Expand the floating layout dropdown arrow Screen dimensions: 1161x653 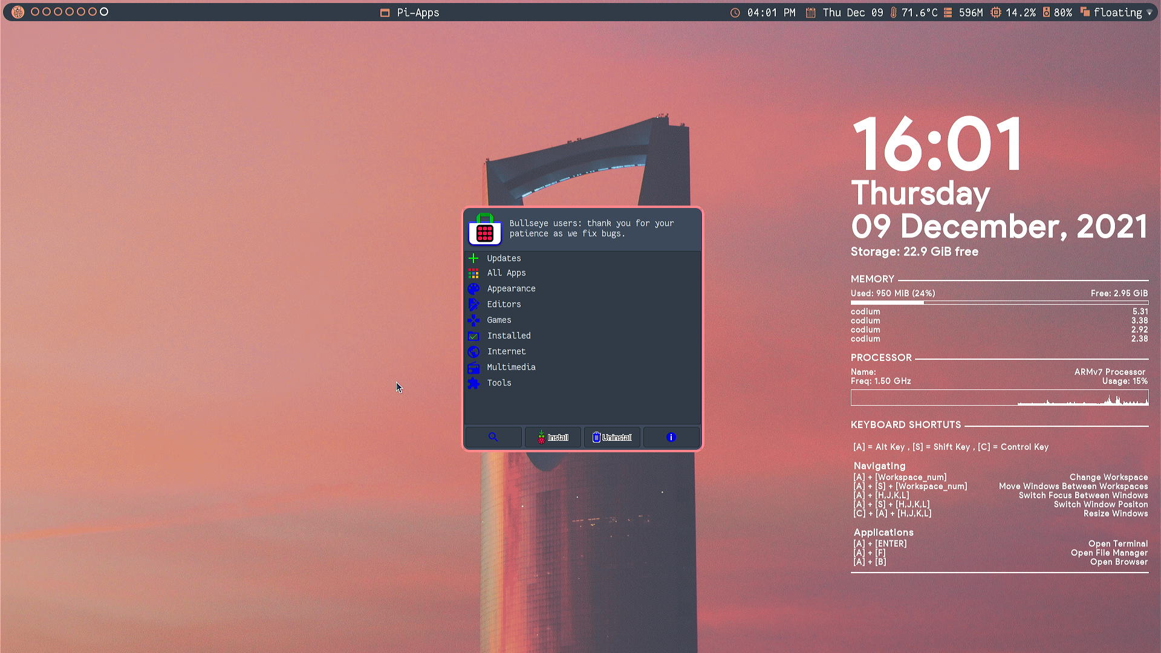pos(1150,13)
